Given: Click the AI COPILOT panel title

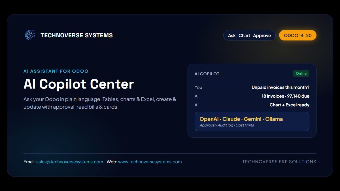Looking at the screenshot, I should click(207, 74).
